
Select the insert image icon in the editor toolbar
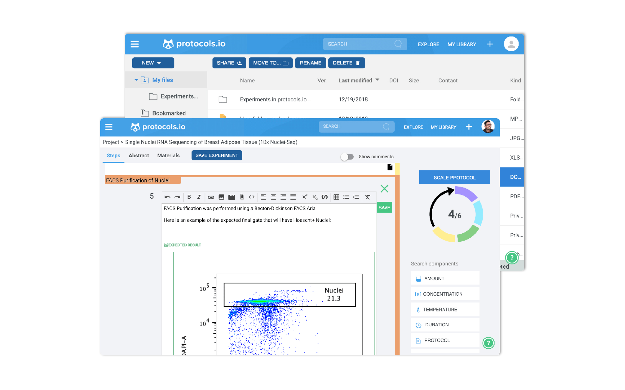pos(221,197)
